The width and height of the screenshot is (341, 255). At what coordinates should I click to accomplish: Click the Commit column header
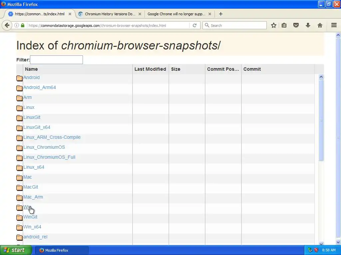[278, 69]
